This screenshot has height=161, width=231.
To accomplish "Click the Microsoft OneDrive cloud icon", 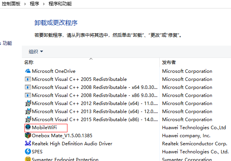I will pos(28,71).
